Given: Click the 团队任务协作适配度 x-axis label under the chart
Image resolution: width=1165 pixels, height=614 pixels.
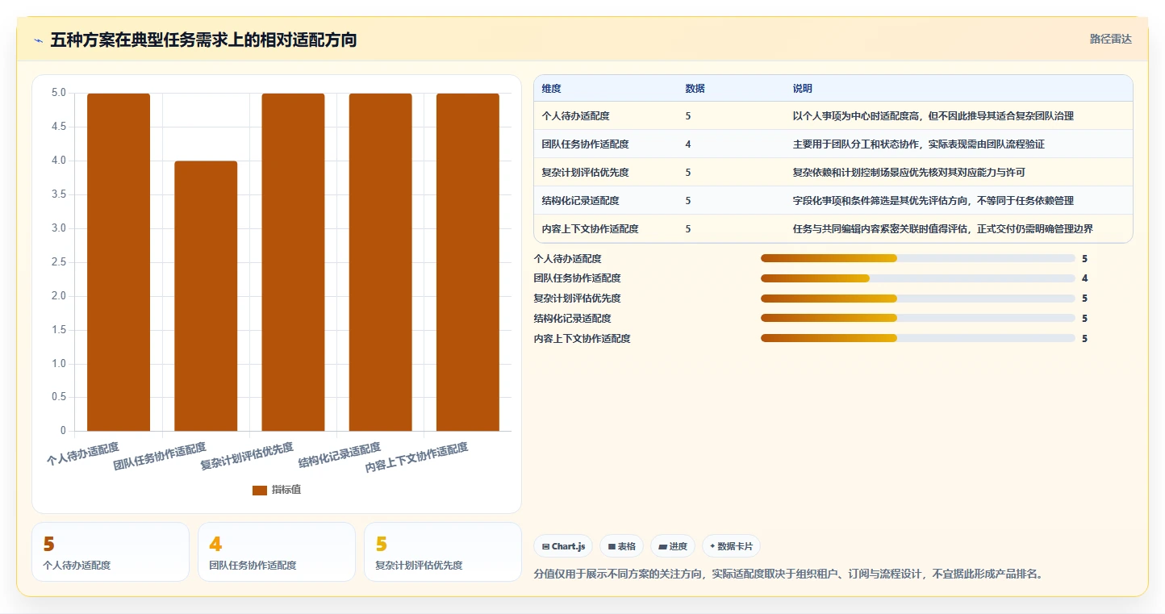Looking at the screenshot, I should point(160,456).
